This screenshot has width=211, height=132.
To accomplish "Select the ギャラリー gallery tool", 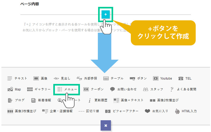I will click(39, 89).
